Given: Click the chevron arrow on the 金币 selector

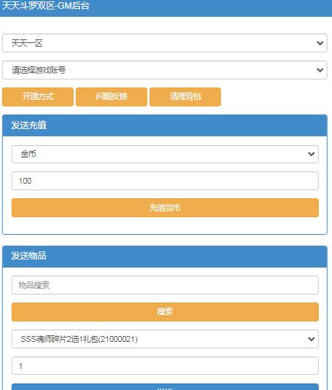Looking at the screenshot, I should (x=311, y=155).
